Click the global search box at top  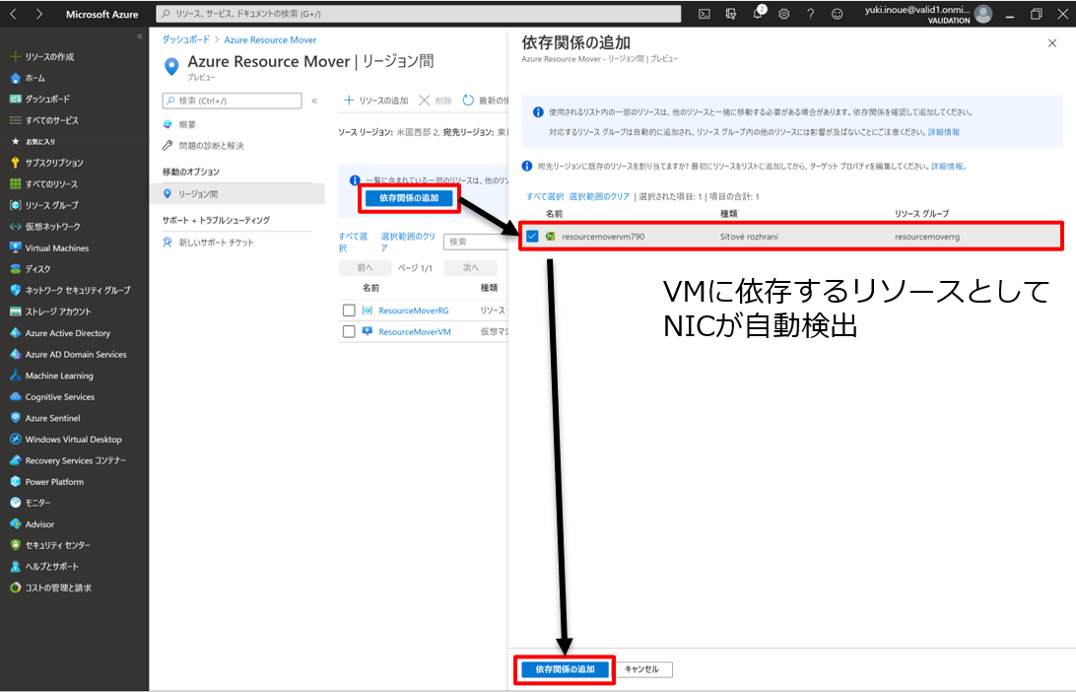(418, 14)
